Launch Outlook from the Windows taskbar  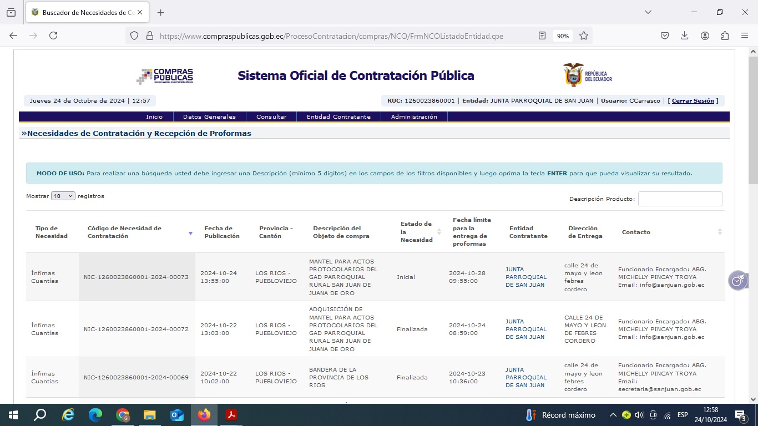177,415
